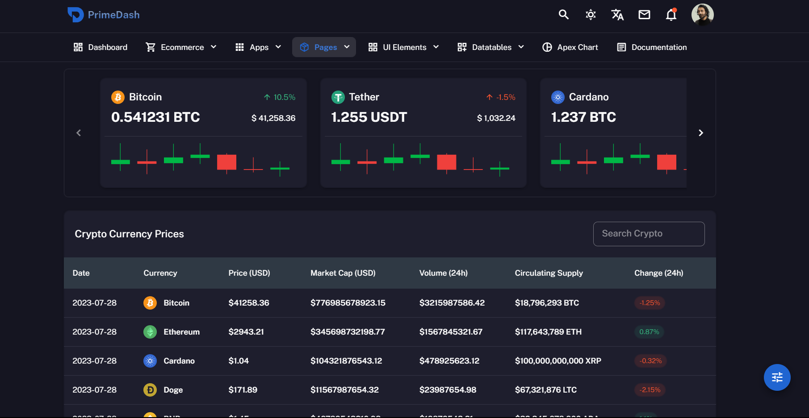Toggle light/dark theme mode icon
Screen dimensions: 809x418
(591, 15)
